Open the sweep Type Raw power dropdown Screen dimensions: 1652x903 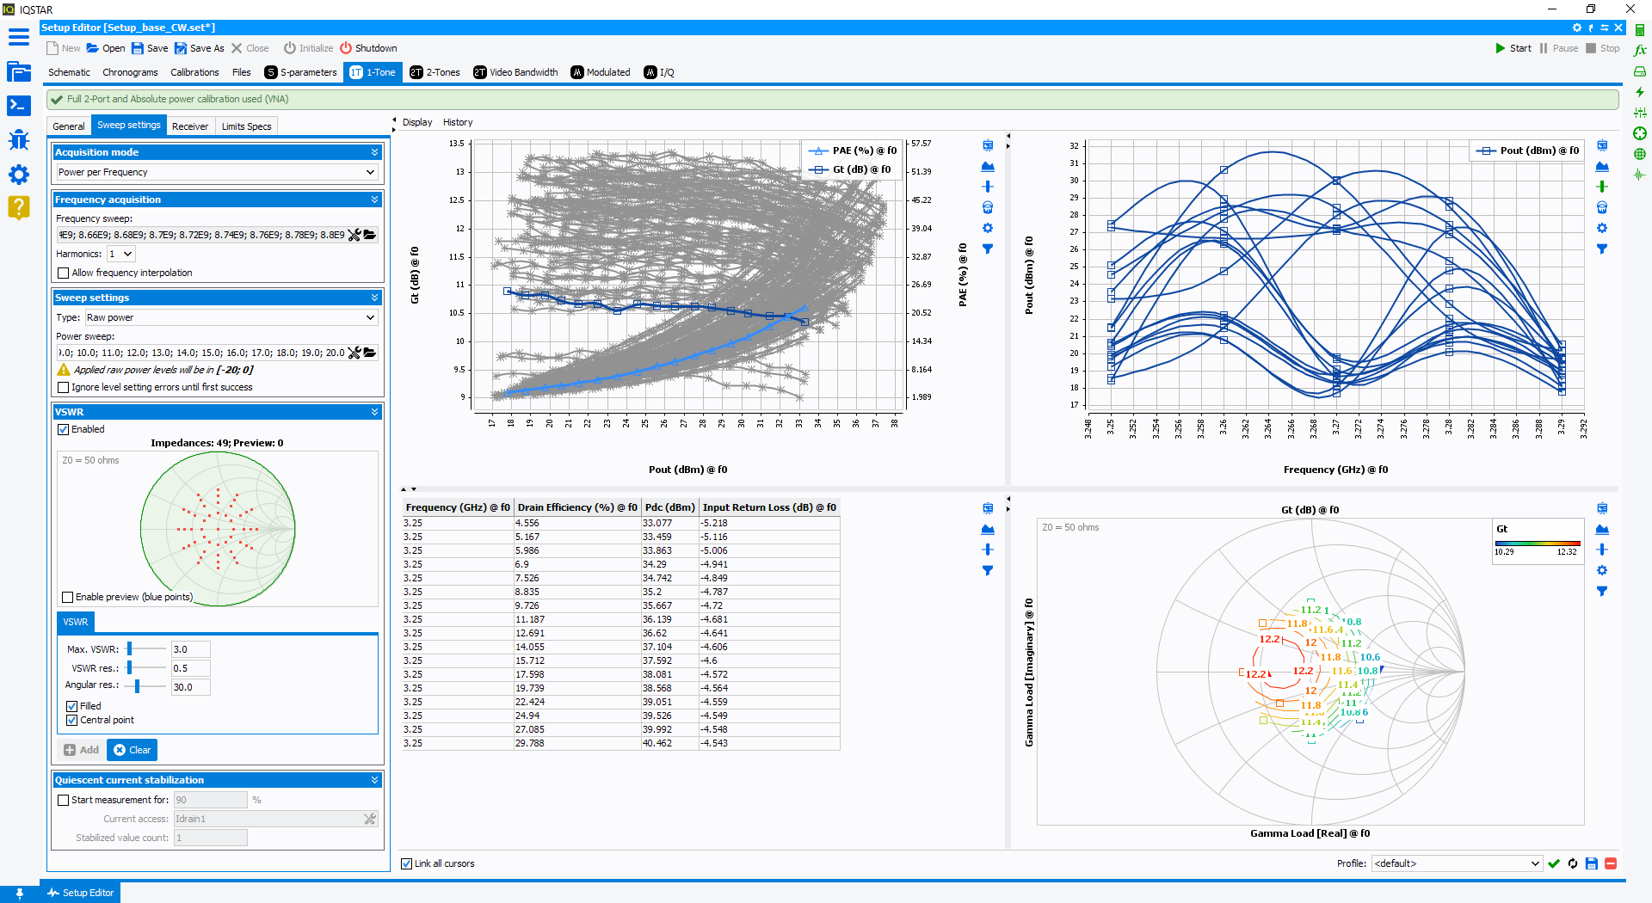231,317
